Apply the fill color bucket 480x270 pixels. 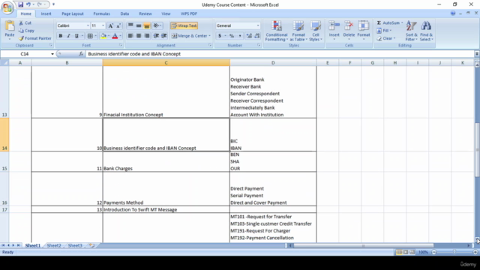pyautogui.click(x=103, y=36)
